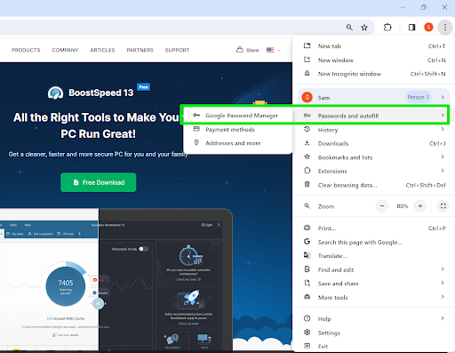
Task: Click the History clock icon
Action: click(307, 129)
